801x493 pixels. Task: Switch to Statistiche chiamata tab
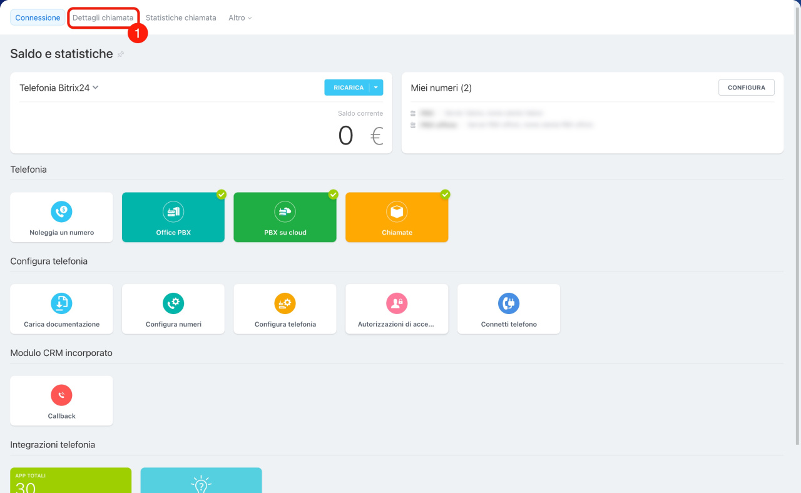pyautogui.click(x=181, y=18)
